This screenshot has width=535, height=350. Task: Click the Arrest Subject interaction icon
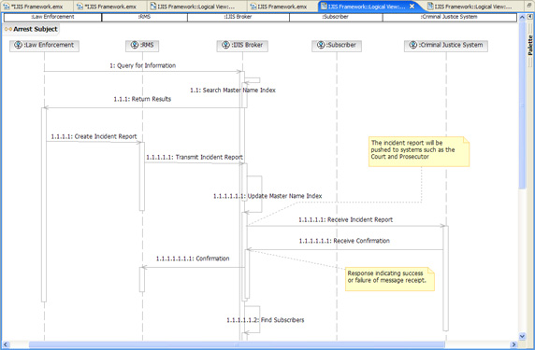pos(8,29)
